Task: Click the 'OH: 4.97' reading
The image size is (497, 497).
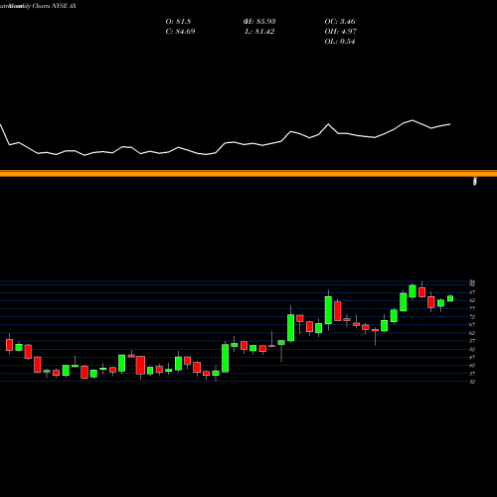Action: [x=341, y=32]
